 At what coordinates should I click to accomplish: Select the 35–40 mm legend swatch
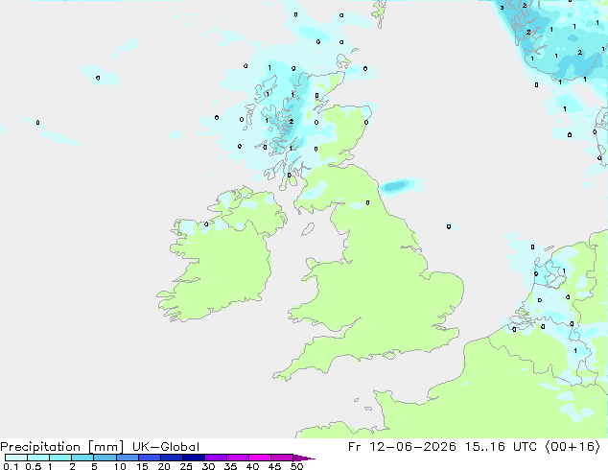pyautogui.click(x=237, y=458)
